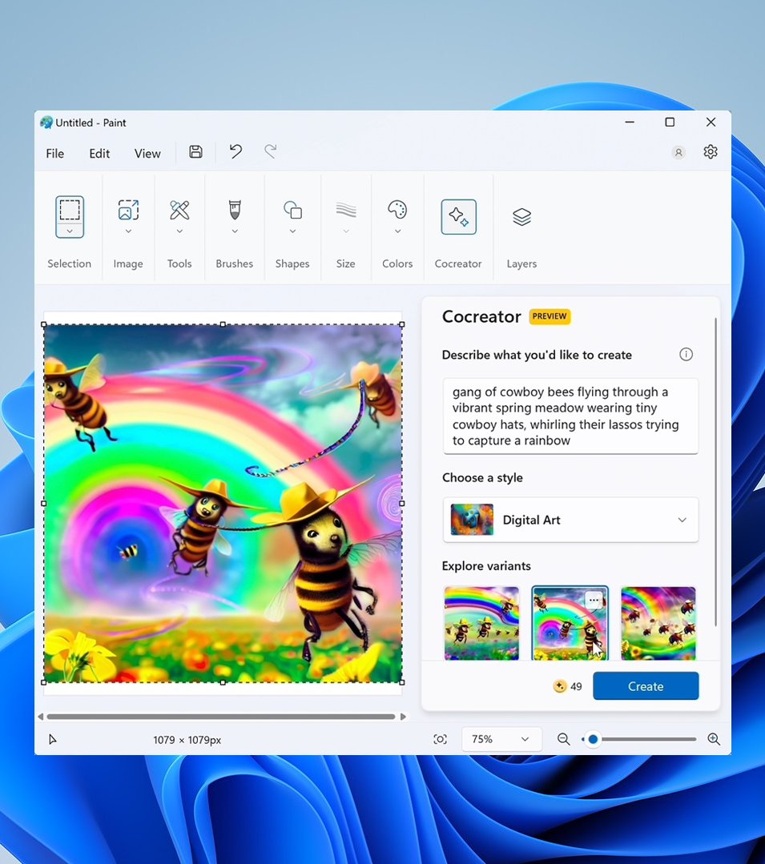Expand the Selection tool options chevron
The height and width of the screenshot is (864, 765).
70,231
